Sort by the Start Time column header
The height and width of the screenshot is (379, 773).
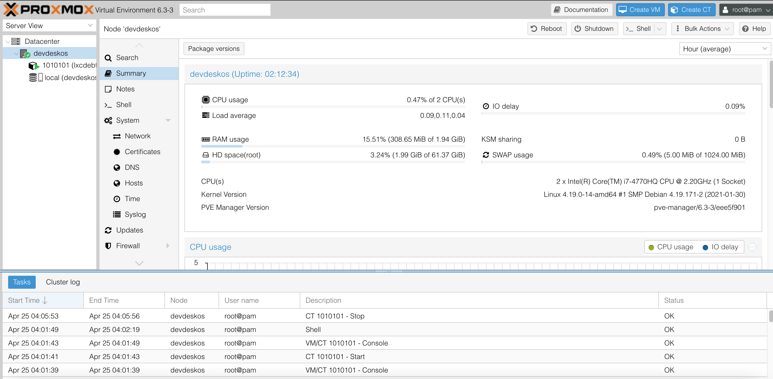43,300
